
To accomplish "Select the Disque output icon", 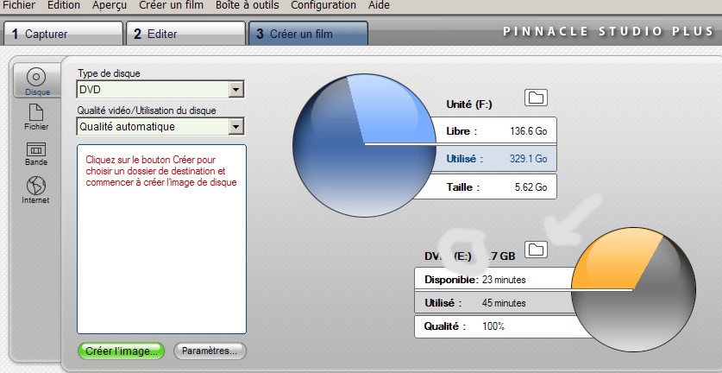I will pos(37,80).
